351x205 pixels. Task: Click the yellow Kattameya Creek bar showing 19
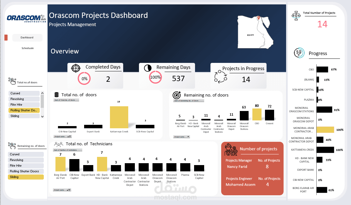119,117
